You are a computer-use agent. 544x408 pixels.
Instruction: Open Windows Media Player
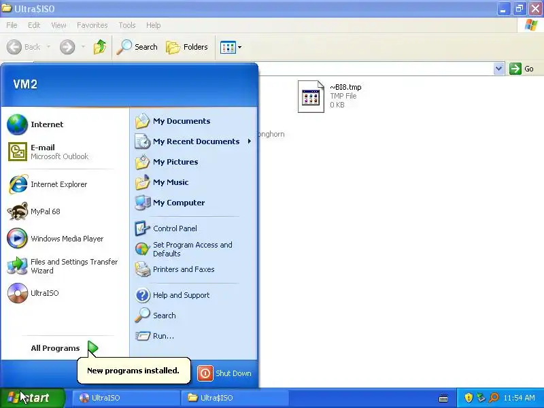click(x=65, y=239)
